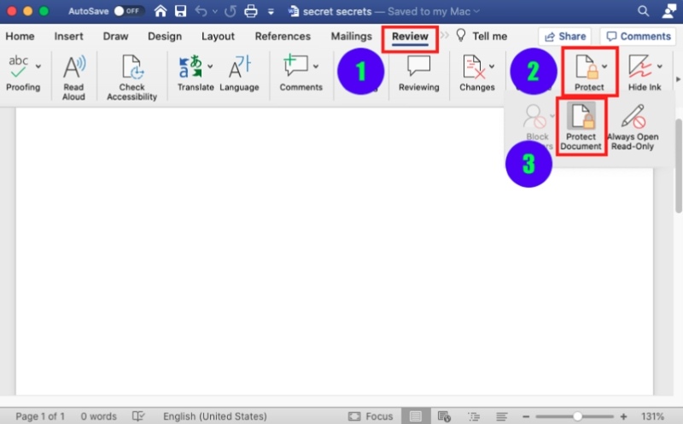Image resolution: width=683 pixels, height=424 pixels.
Task: Expand the Changes dropdown arrow
Action: pos(492,67)
